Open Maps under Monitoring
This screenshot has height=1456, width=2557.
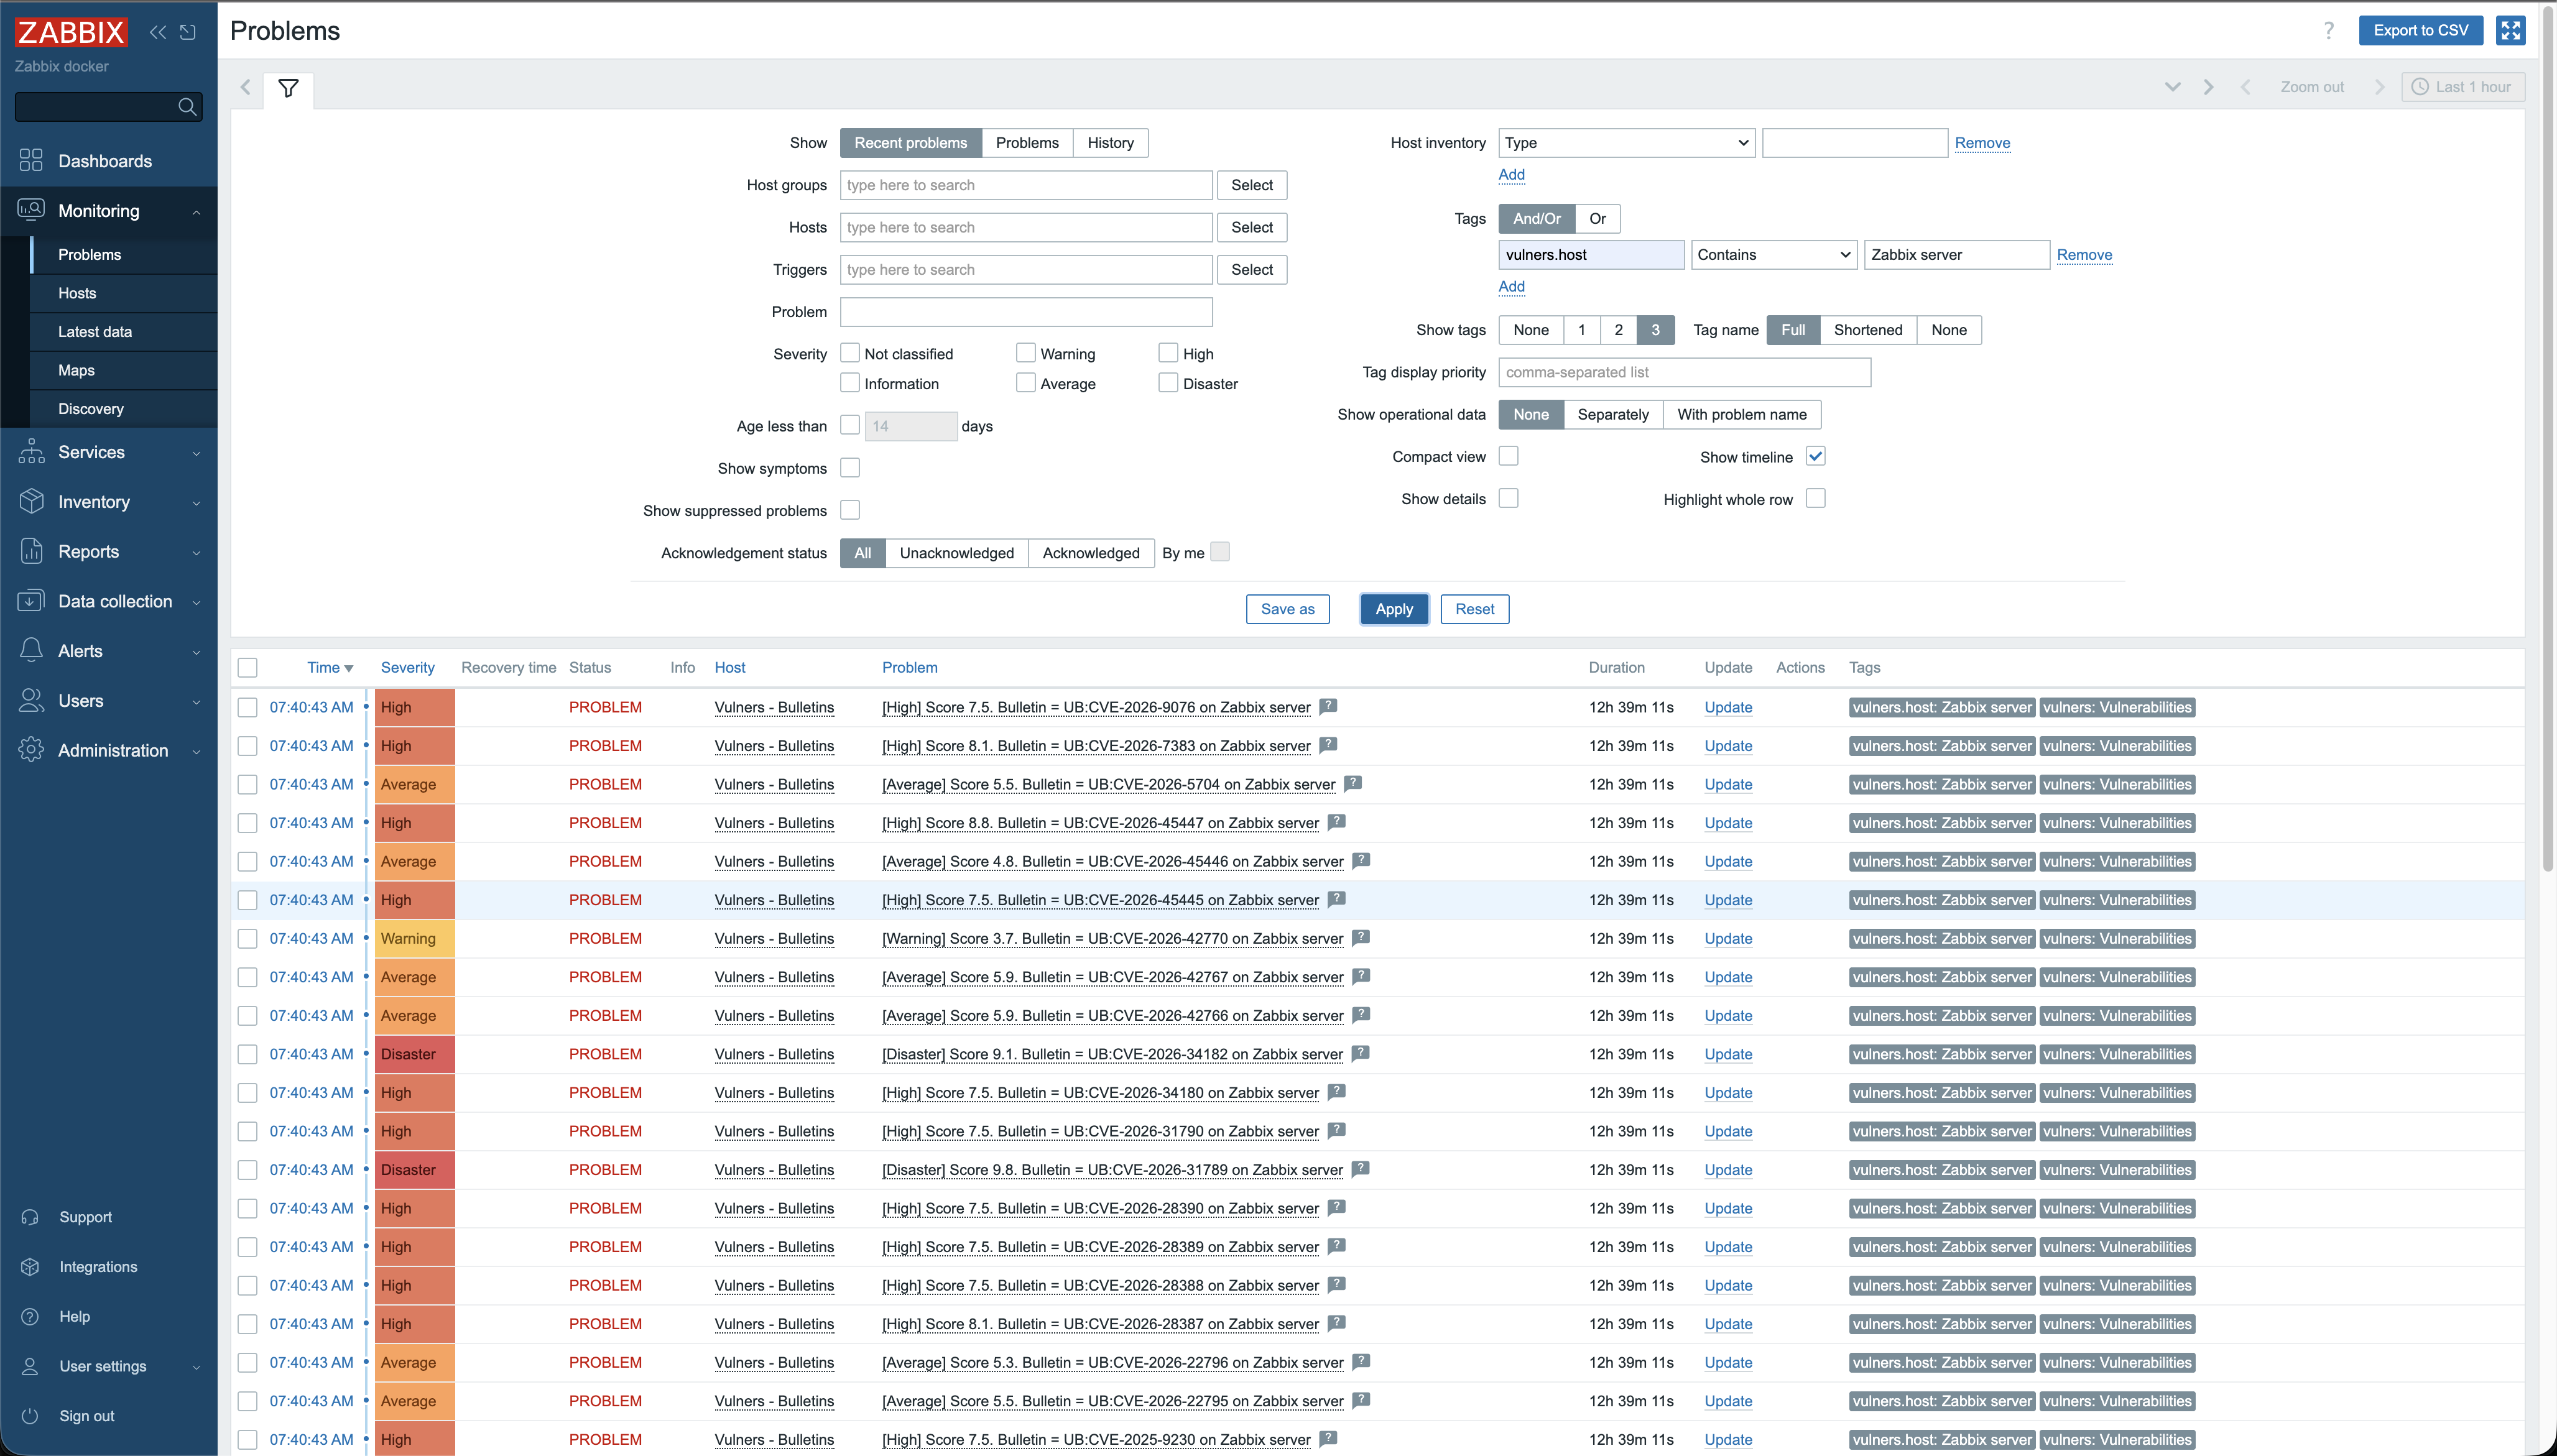76,370
